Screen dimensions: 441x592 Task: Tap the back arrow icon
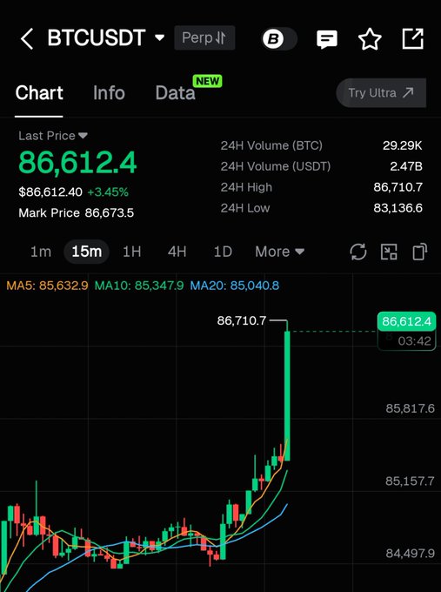[x=27, y=38]
